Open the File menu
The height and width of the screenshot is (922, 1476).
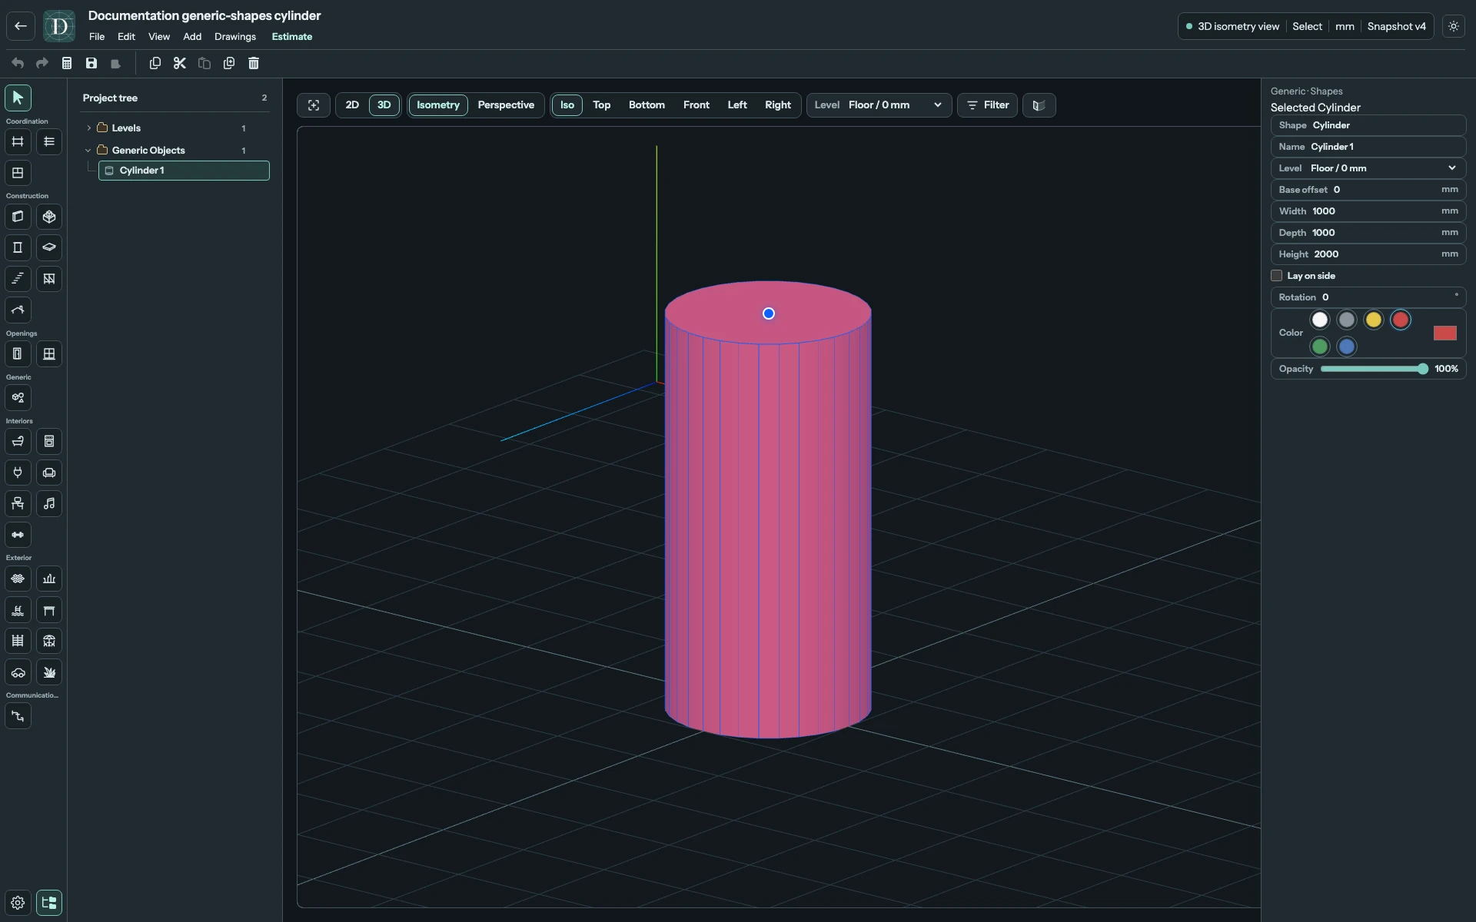(97, 37)
